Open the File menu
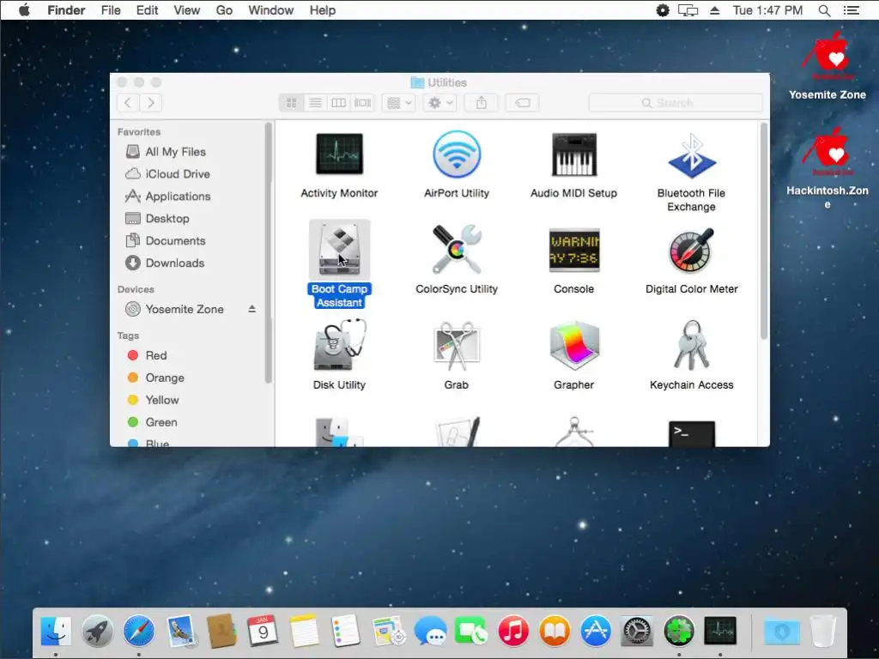 point(111,10)
